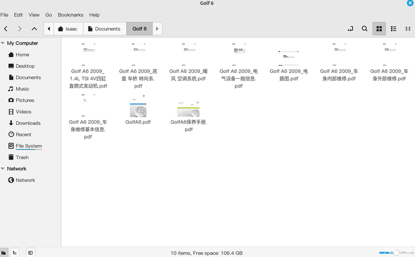Screen dimensions: 415x257
Task: Adjust the icon zoom slider
Action: click(x=395, y=252)
